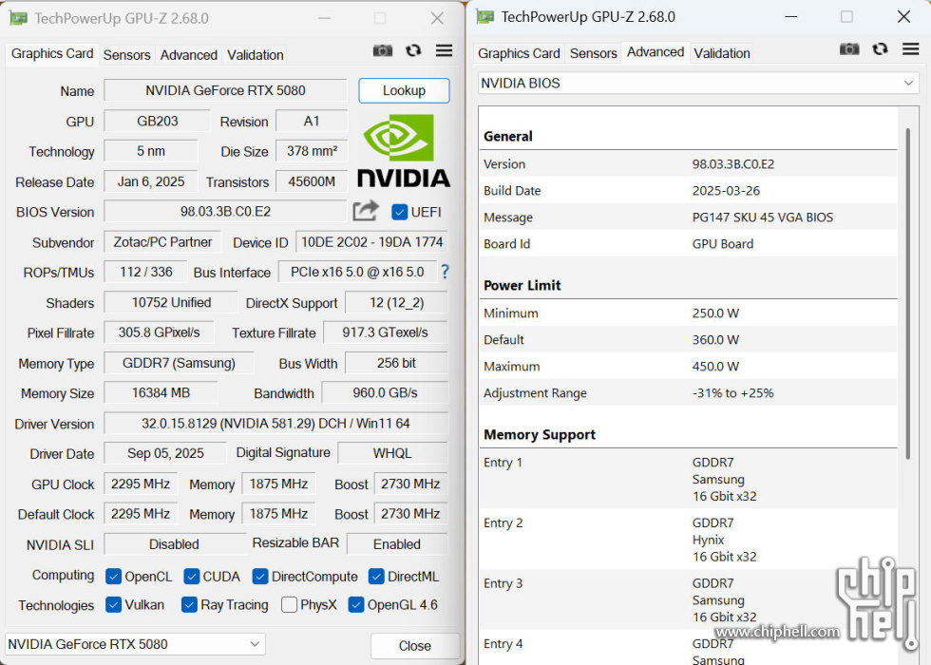
Task: Click the screenshot camera icon in left window
Action: coord(383,51)
